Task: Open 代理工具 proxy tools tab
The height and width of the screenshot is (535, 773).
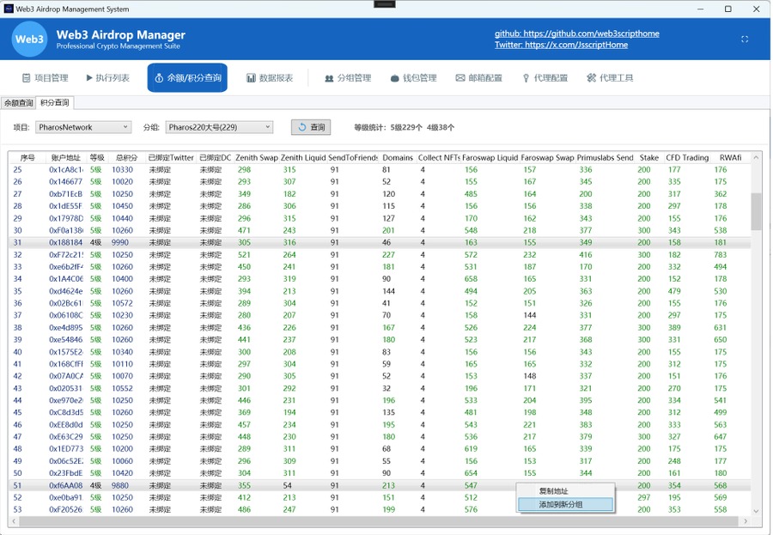Action: point(610,78)
